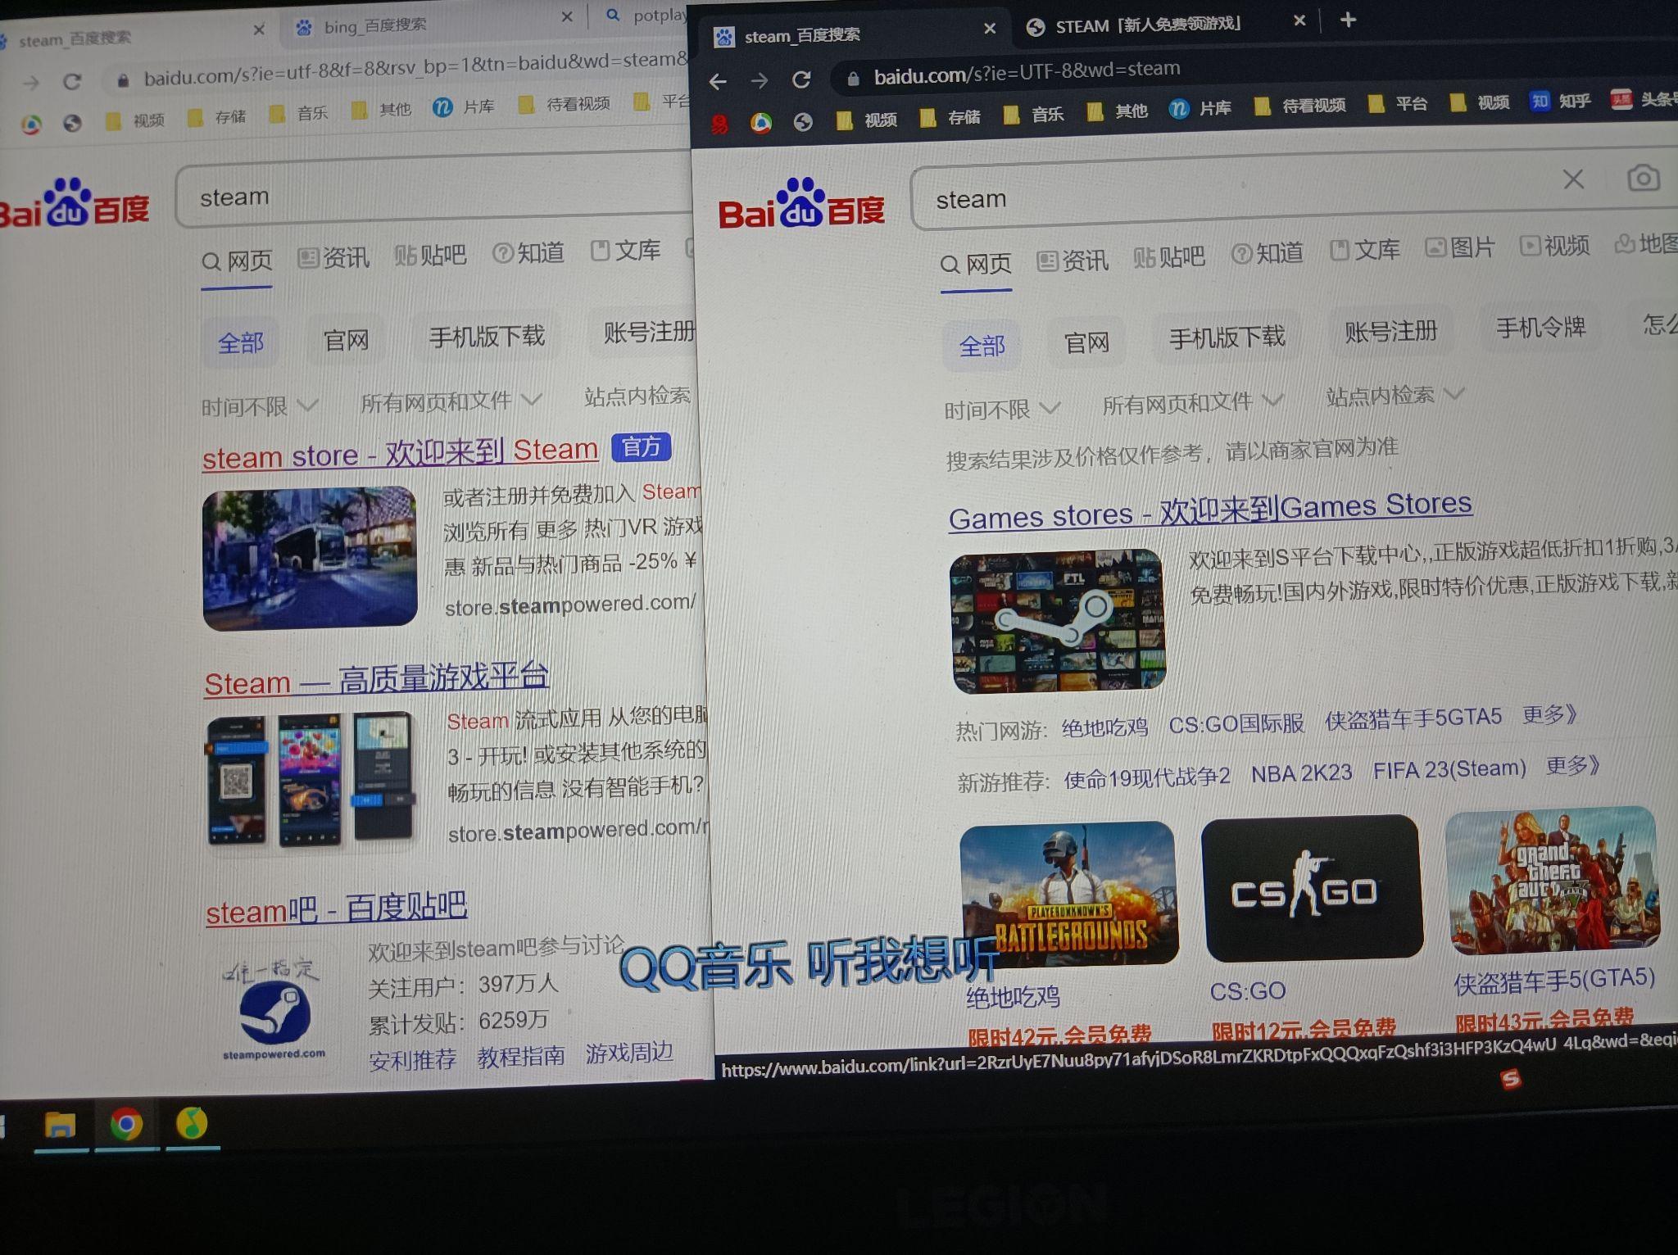
Task: Select 手机令牌 filter in right window
Action: [1540, 328]
